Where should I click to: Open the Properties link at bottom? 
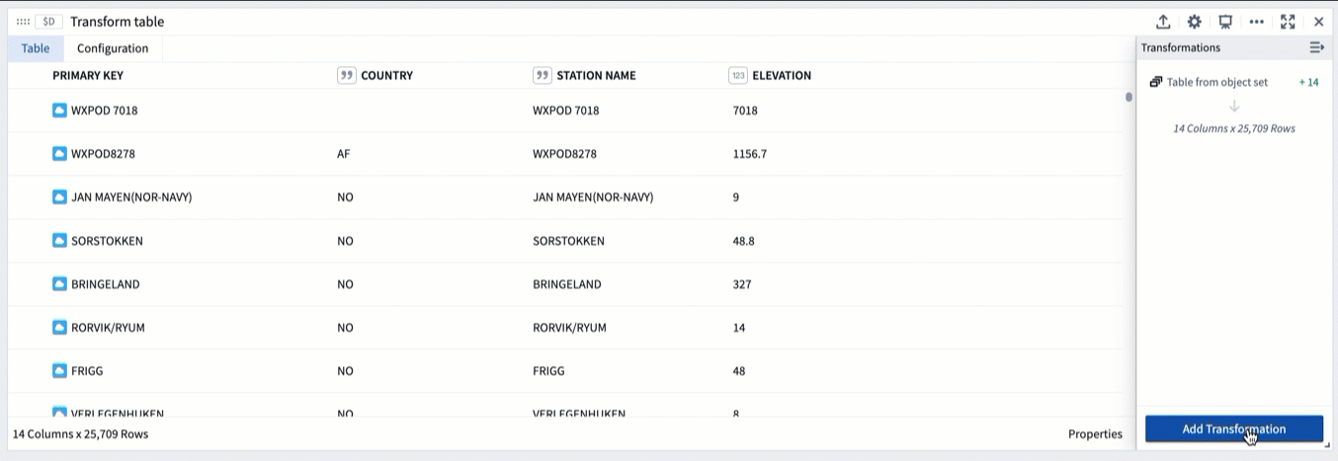[1095, 433]
